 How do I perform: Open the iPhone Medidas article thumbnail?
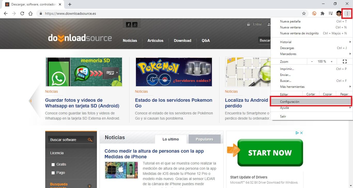tap(121, 170)
